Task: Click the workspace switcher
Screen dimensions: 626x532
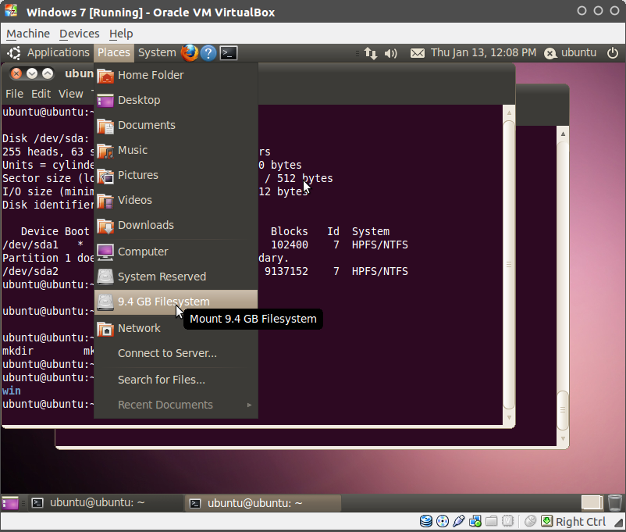Action: (x=592, y=503)
